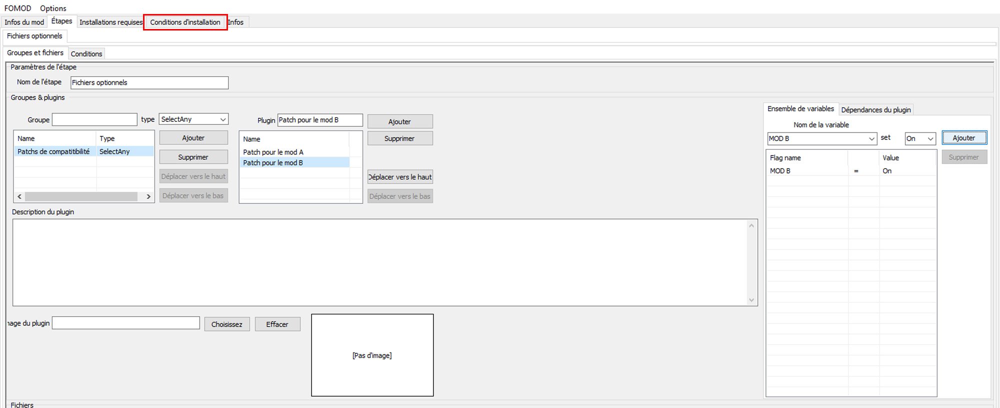1000x408 pixels.
Task: Click the description scrollbar down arrow
Action: point(751,300)
